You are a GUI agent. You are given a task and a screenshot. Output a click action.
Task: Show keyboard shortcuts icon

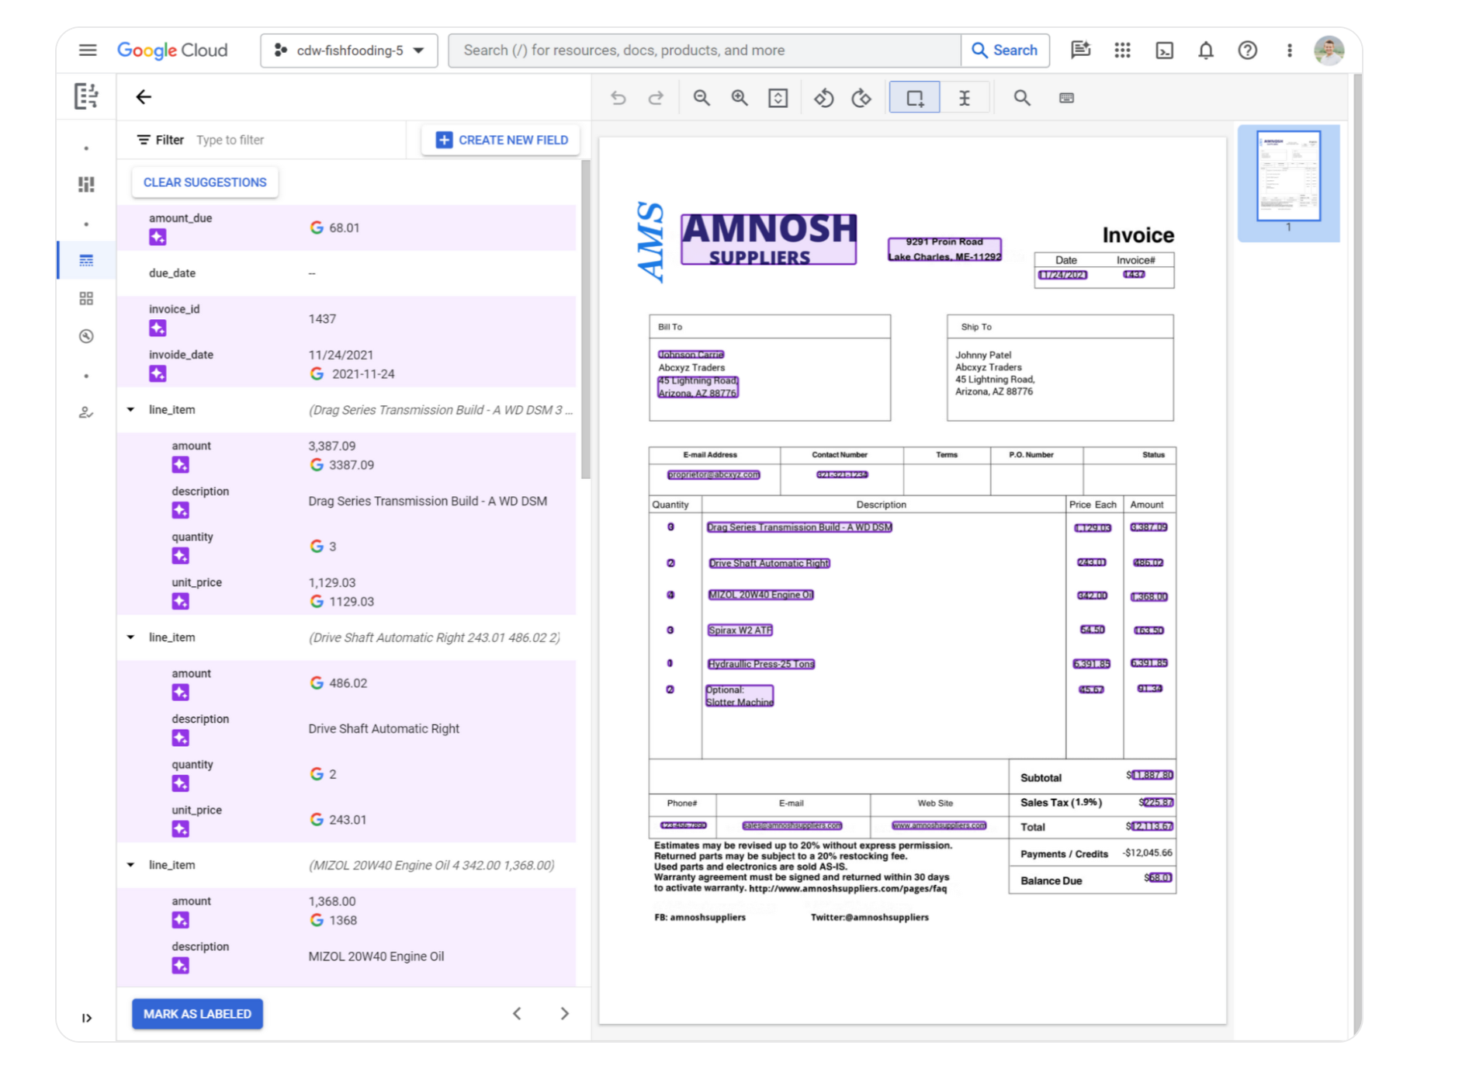(x=1066, y=98)
